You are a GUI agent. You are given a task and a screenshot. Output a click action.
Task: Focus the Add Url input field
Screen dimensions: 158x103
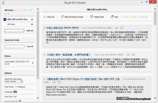click(x=14, y=31)
